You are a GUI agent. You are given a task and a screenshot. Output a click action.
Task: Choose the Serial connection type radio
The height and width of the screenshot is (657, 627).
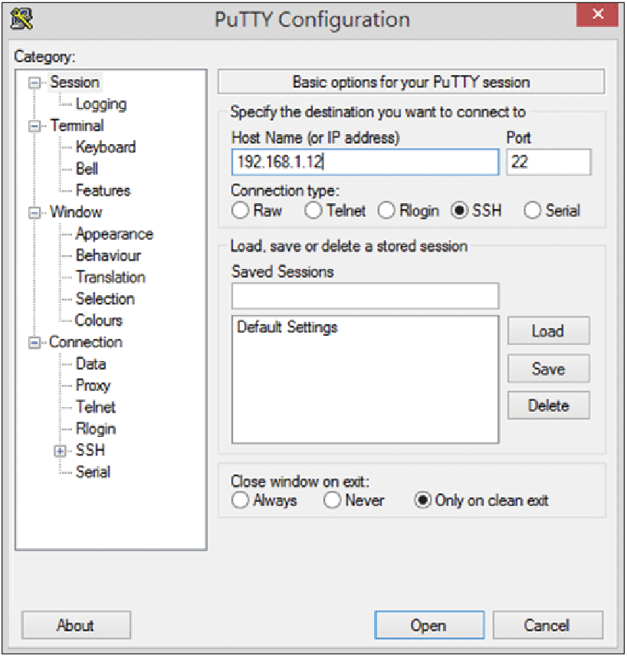click(532, 210)
